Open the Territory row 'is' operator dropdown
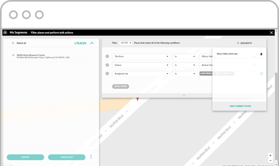This screenshot has width=279, height=166. pos(184,56)
